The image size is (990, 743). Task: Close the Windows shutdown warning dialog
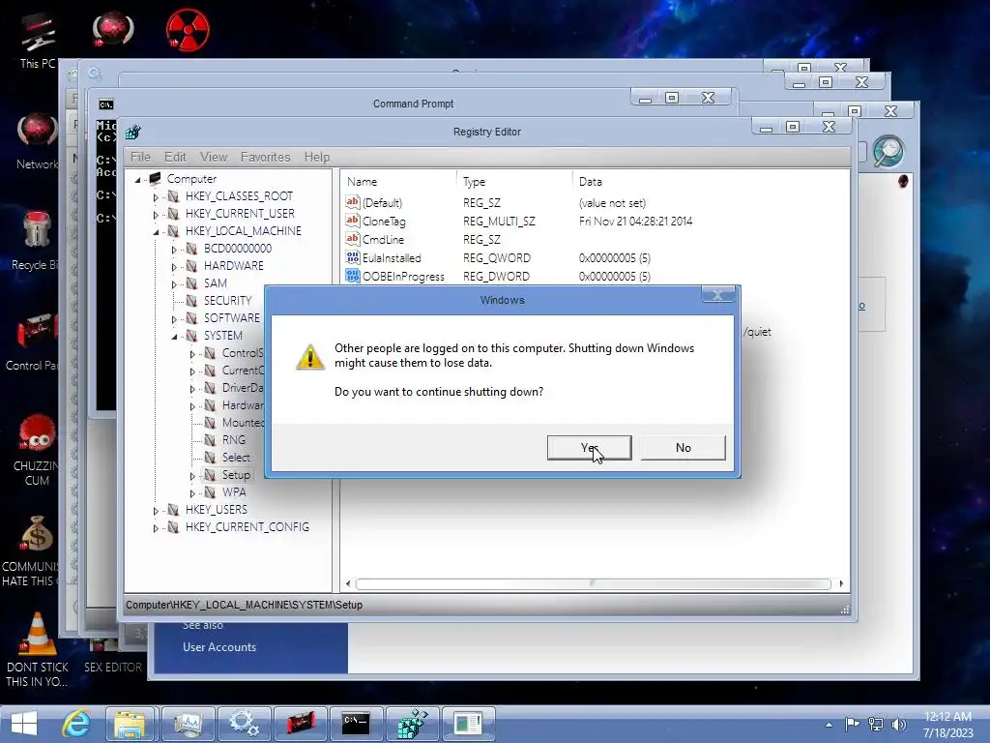(717, 294)
